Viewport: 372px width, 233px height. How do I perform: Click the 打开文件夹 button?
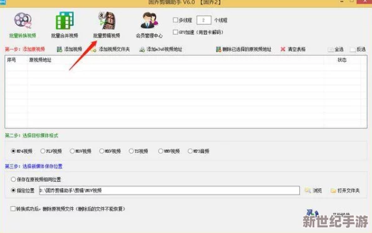[x=345, y=191]
